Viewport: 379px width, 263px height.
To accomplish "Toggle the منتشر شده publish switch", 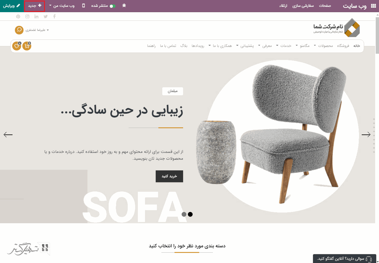I will pos(112,6).
